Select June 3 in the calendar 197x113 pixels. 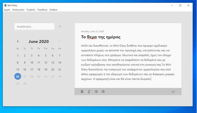tap(32, 55)
